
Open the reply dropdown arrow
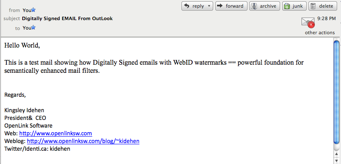click(x=209, y=6)
